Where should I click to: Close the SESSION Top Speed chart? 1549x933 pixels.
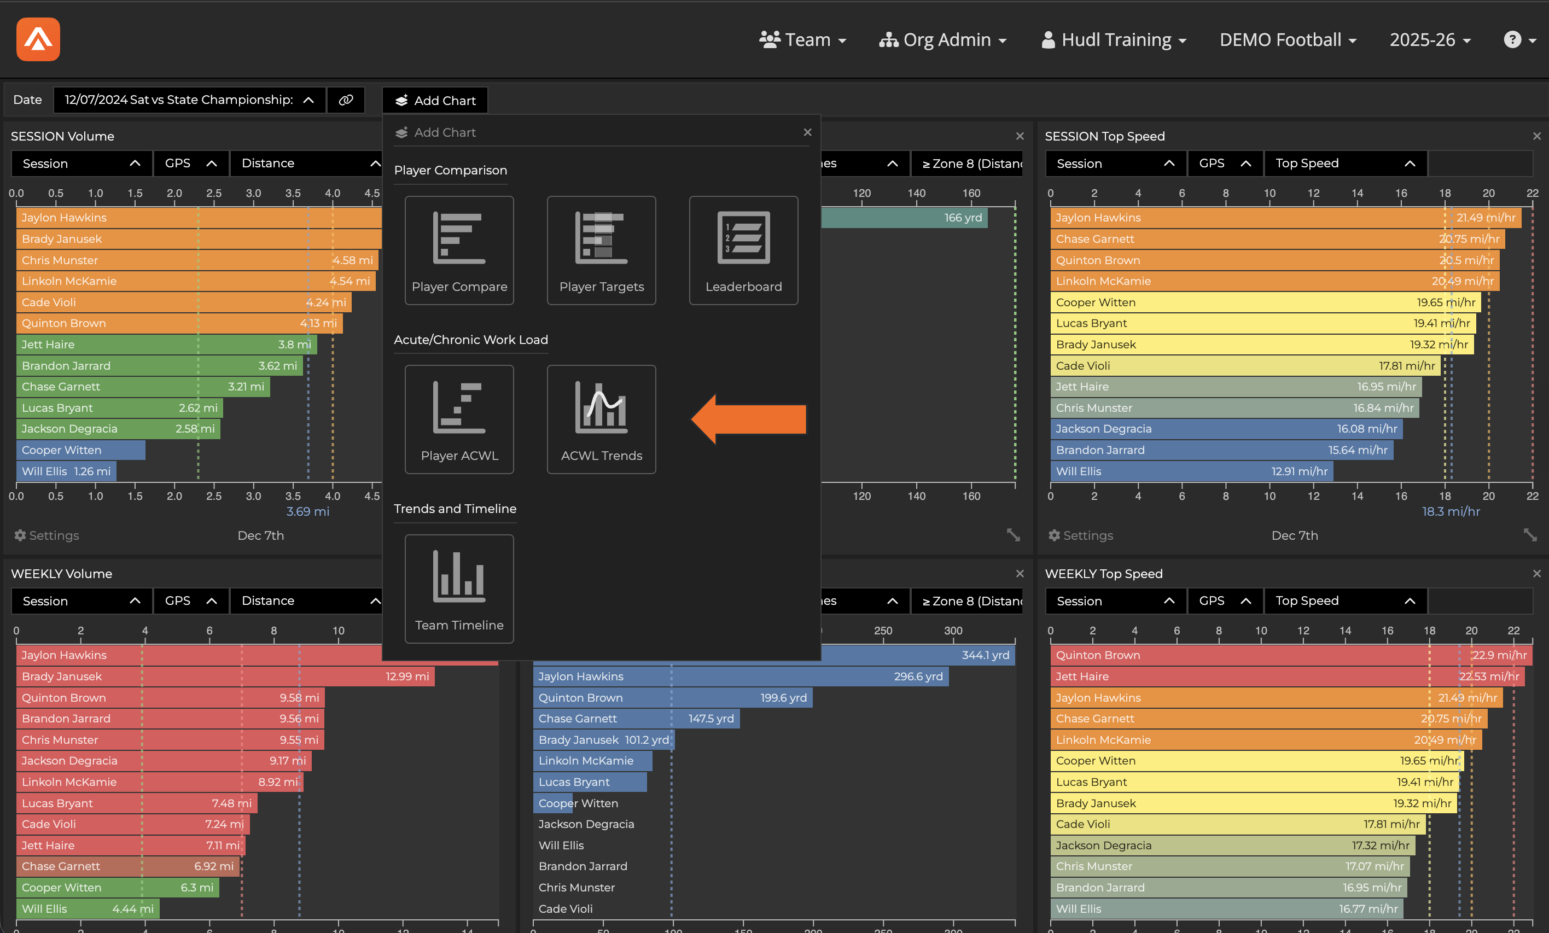click(x=1536, y=136)
